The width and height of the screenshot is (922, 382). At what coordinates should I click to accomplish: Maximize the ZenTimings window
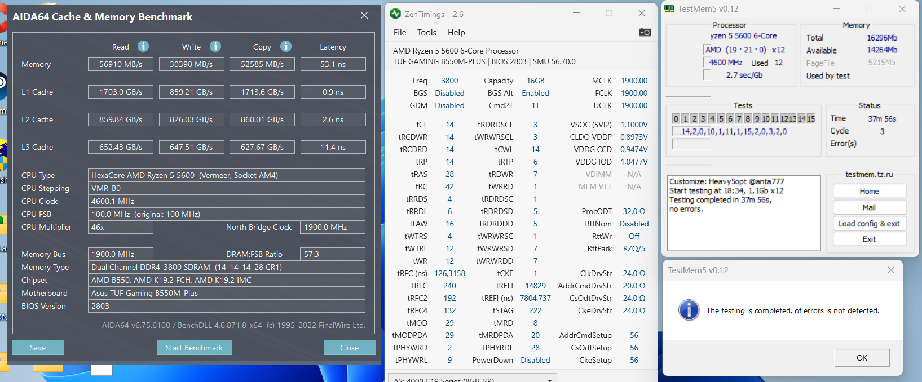609,13
